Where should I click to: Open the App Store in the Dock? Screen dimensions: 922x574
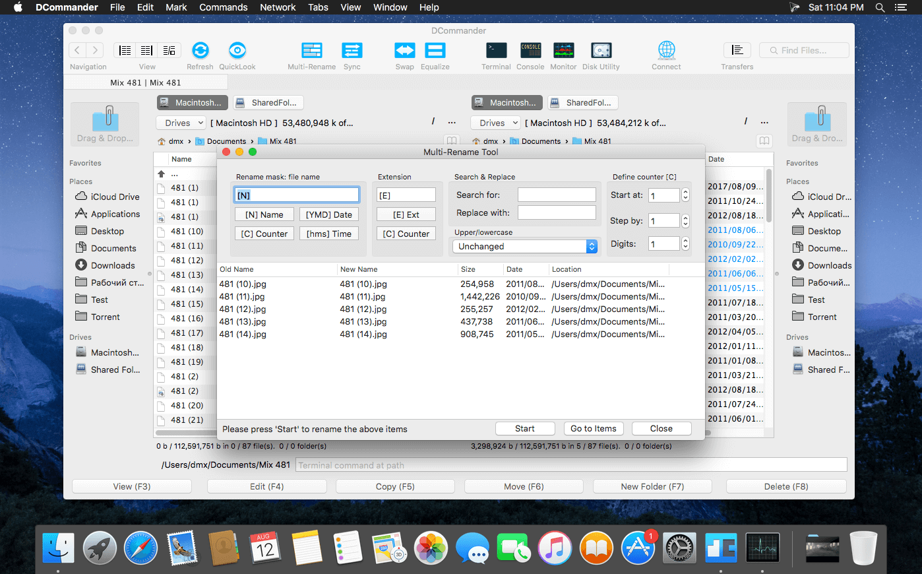coord(638,548)
